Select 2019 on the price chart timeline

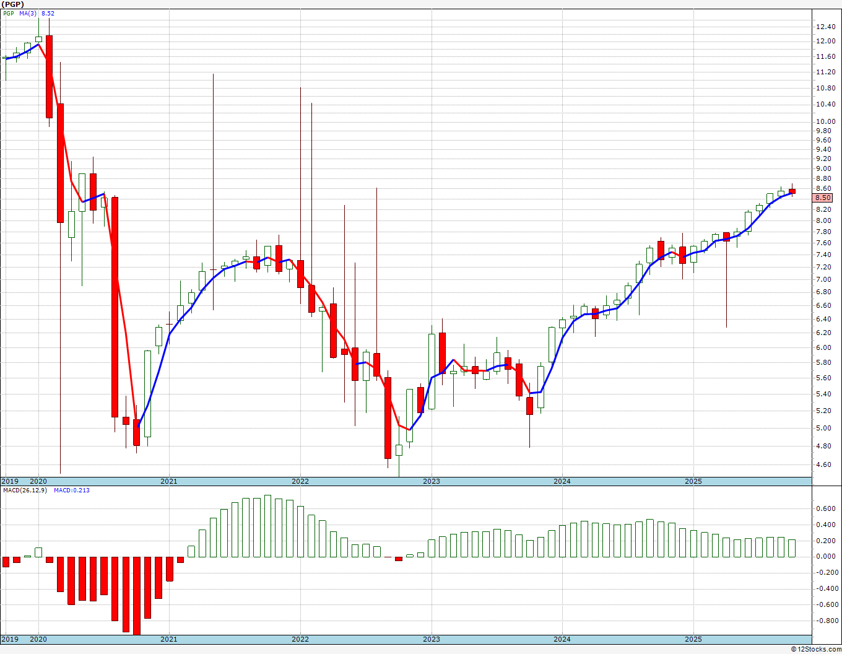point(9,481)
